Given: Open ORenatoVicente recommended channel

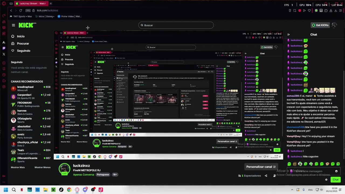Looking at the screenshot, I should coord(31,160).
